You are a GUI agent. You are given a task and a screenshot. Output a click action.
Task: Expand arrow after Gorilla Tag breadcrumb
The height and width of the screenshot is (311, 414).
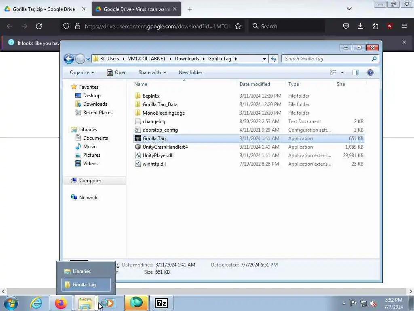pos(236,59)
